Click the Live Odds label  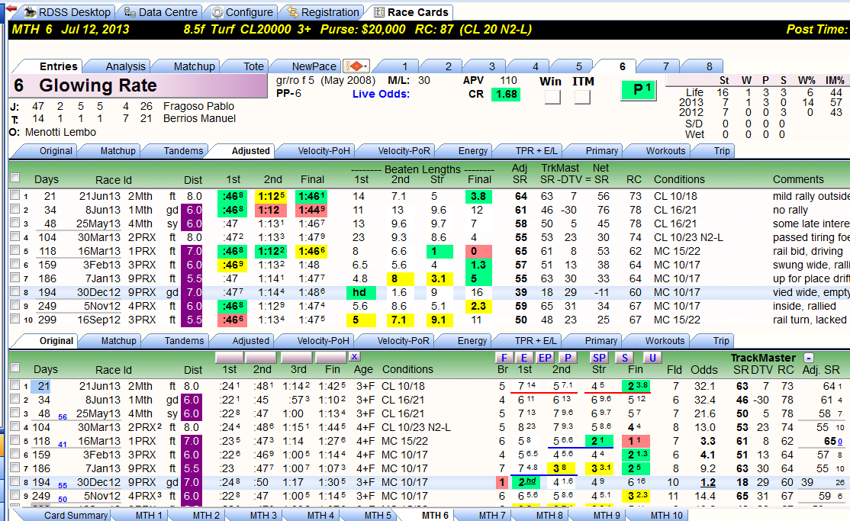point(381,94)
